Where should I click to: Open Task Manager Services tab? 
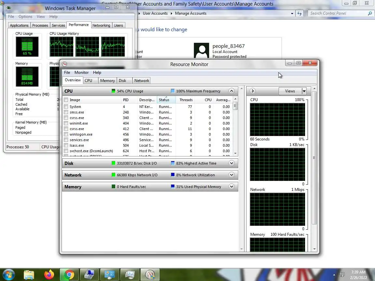point(58,25)
